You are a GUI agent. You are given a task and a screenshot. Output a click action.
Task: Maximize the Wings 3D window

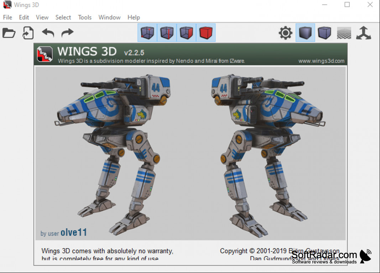coord(347,5)
